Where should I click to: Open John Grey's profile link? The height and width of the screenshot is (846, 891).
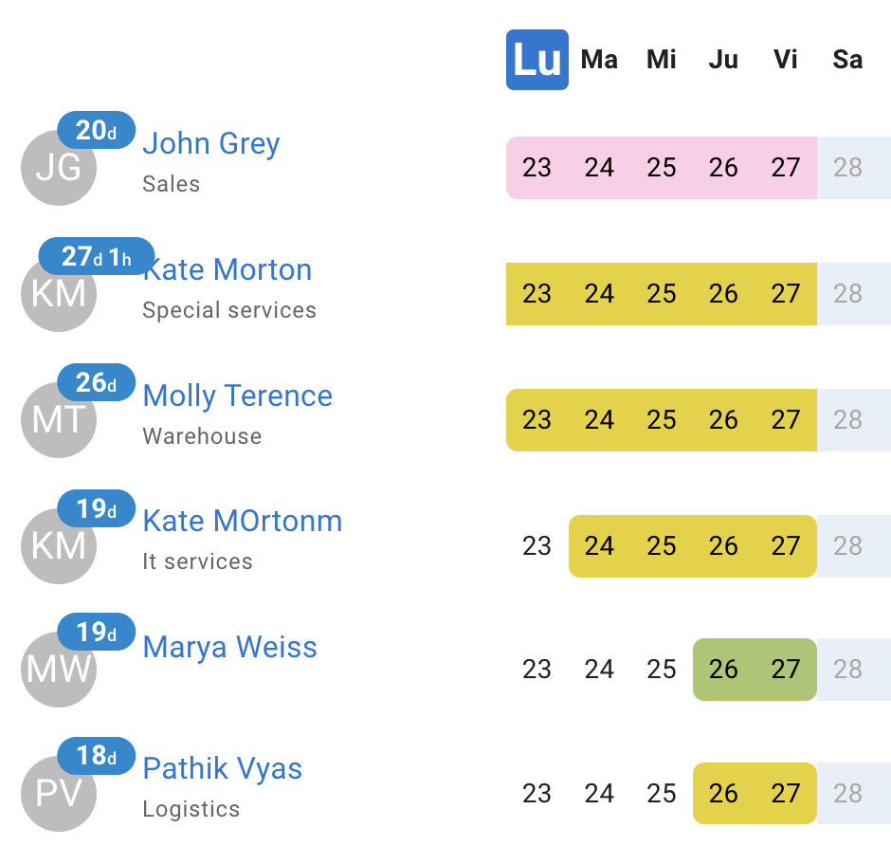(x=211, y=144)
